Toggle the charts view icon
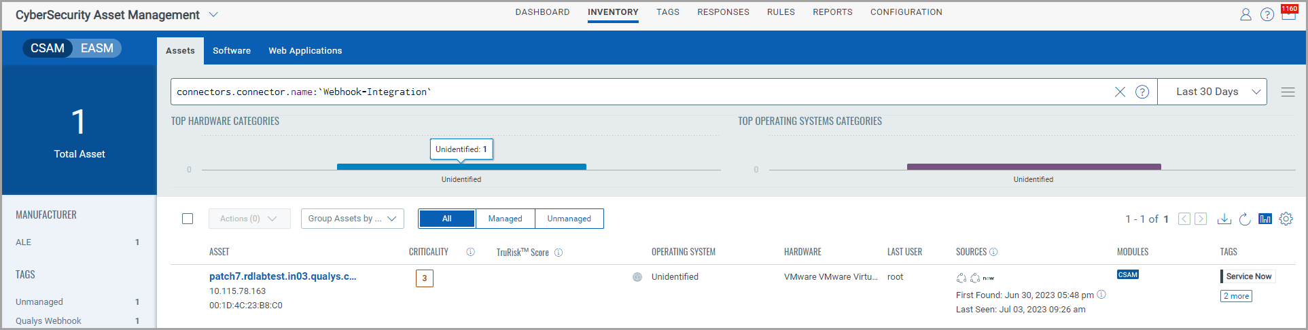The image size is (1308, 330). click(1265, 219)
